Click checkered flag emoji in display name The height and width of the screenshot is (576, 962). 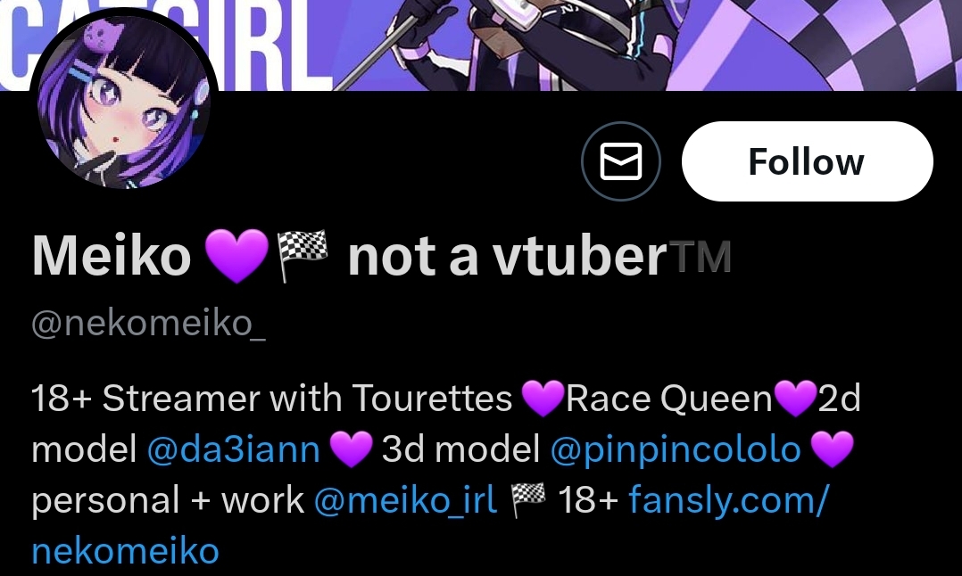pyautogui.click(x=303, y=256)
